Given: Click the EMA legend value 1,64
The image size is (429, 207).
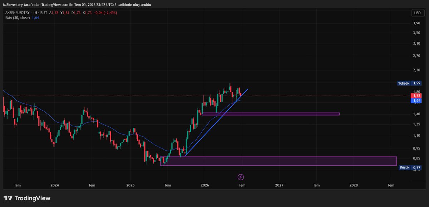Looking at the screenshot, I should (35, 17).
